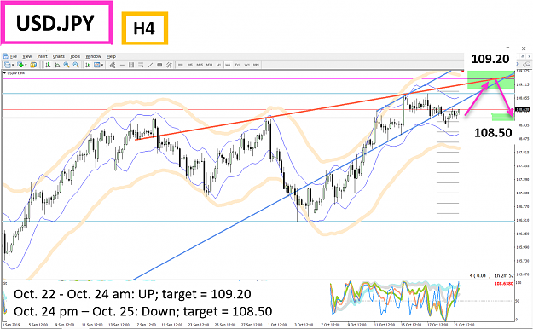533x329 pixels.
Task: Open the File menu
Action: (14, 56)
